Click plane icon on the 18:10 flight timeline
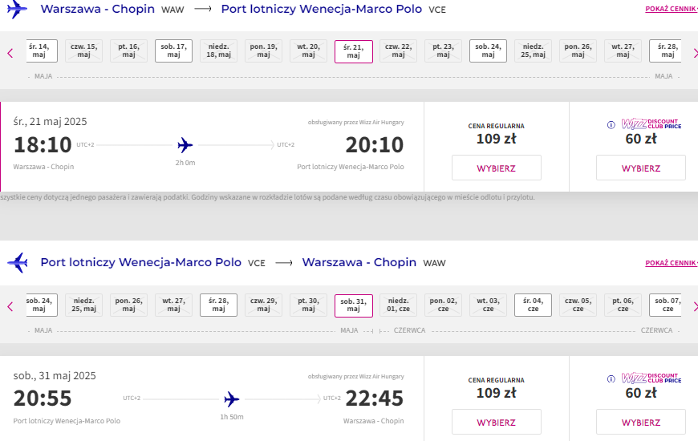Screen dimensions: 698x441 185,145
